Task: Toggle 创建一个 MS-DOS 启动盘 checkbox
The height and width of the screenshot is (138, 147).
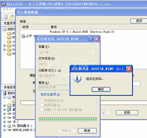Action: point(42,110)
